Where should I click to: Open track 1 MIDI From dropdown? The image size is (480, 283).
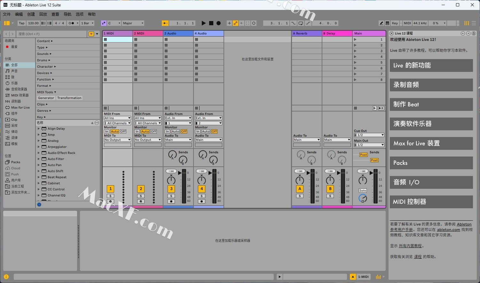(117, 118)
